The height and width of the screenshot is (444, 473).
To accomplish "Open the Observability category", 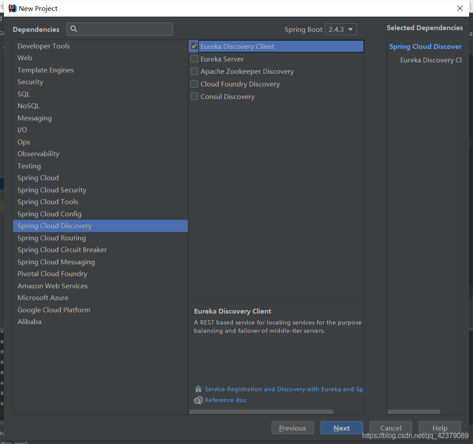I will tap(100, 154).
